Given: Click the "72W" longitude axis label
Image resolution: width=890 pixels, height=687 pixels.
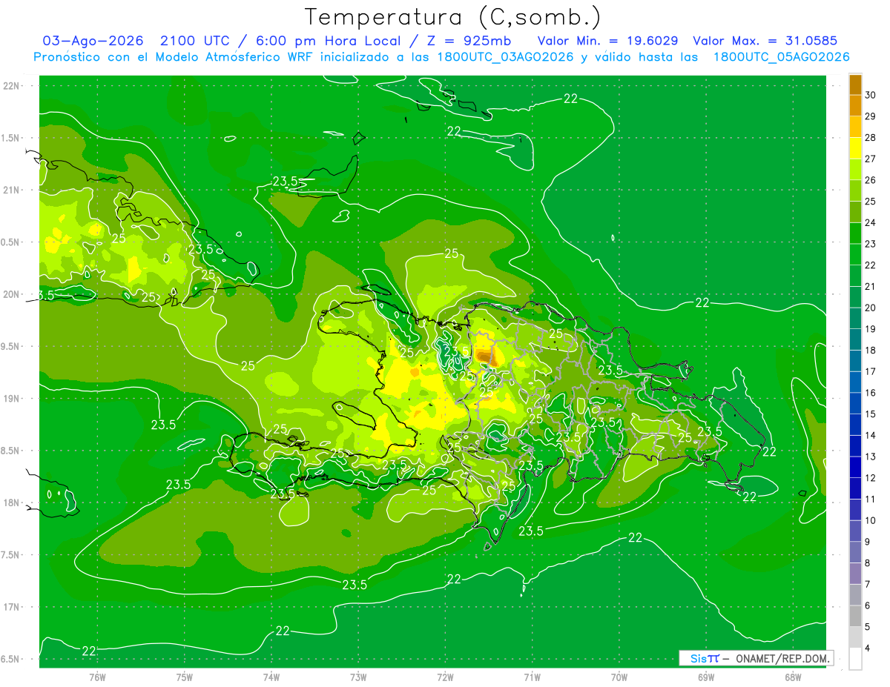Looking at the screenshot, I should (x=445, y=677).
